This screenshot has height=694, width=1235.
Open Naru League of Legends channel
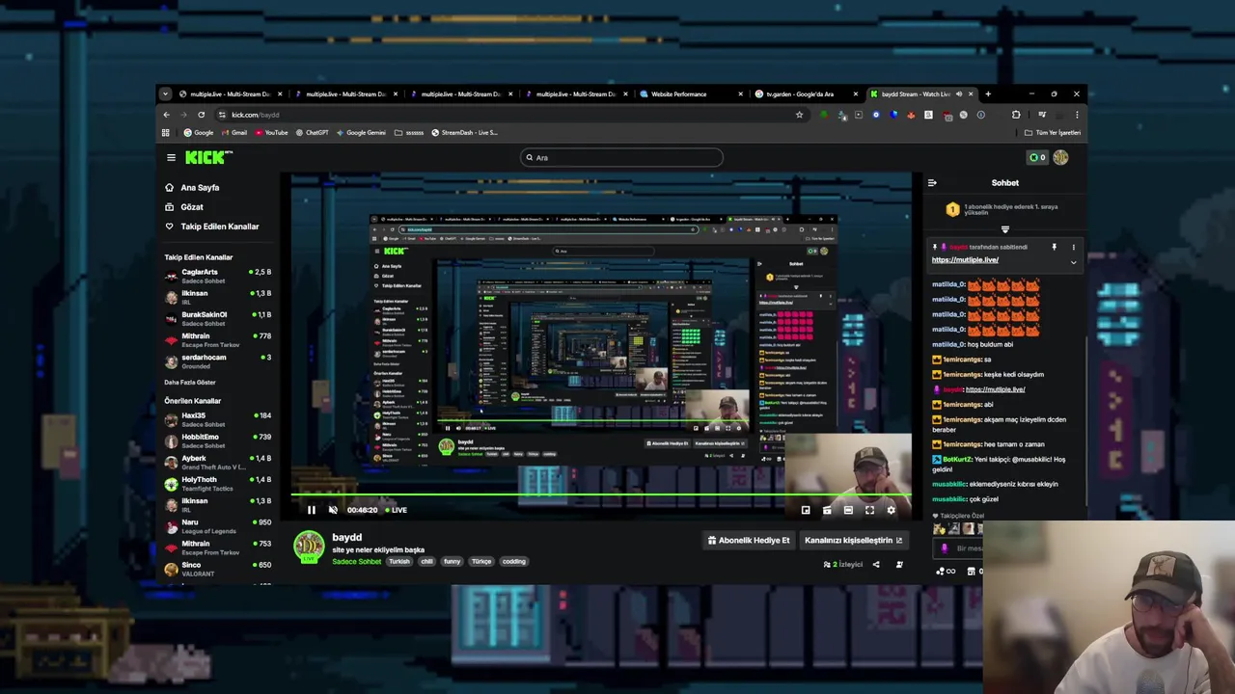[x=218, y=526]
